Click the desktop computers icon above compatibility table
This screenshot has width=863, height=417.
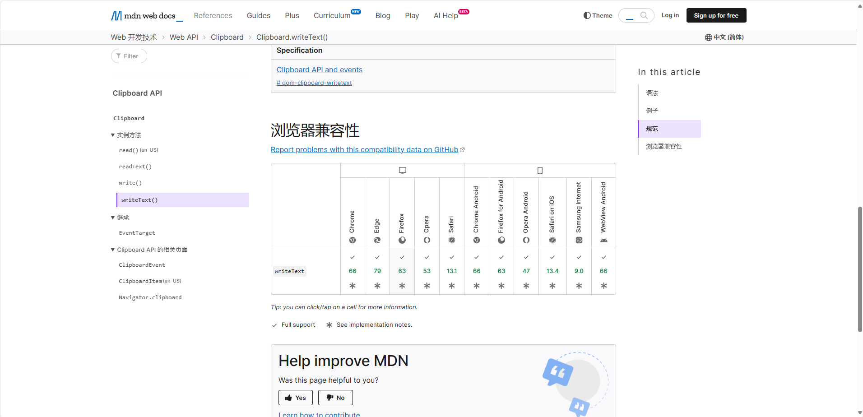click(402, 170)
